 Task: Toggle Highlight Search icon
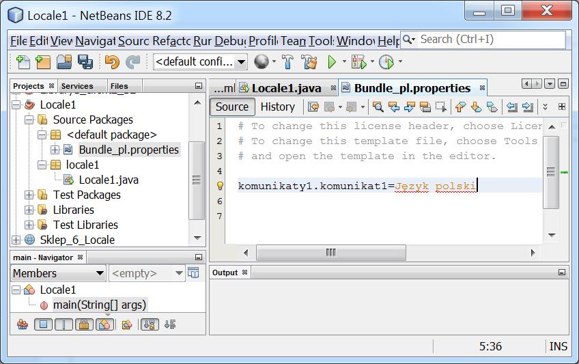click(x=425, y=107)
